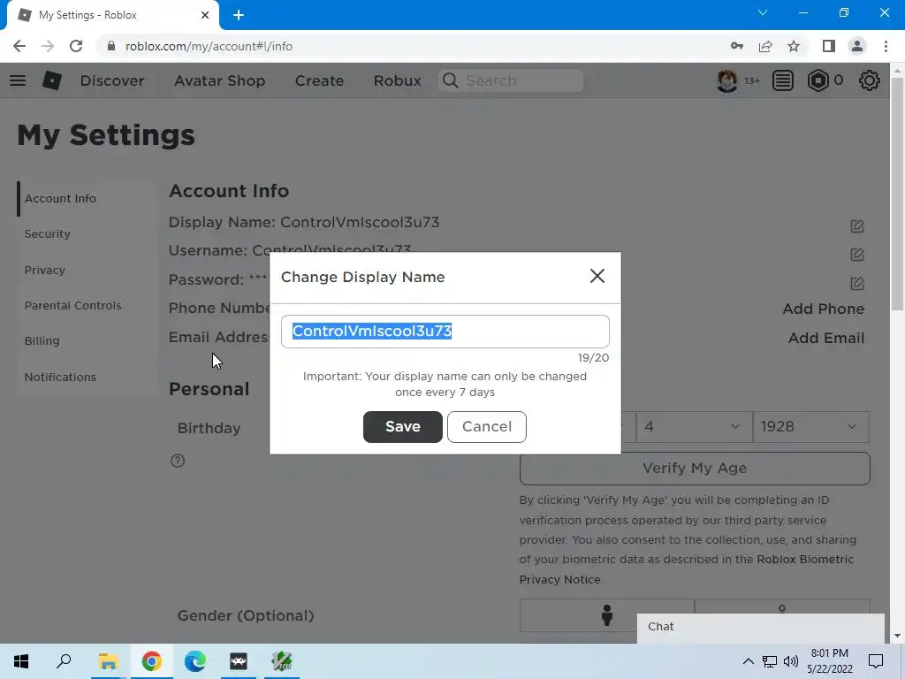Open File Explorer from taskbar
Viewport: 905px width, 679px height.
tap(108, 661)
